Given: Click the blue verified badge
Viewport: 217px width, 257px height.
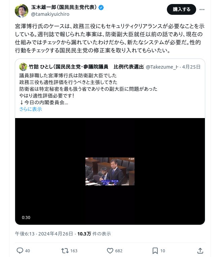Looking at the screenshot, I should (101, 7).
